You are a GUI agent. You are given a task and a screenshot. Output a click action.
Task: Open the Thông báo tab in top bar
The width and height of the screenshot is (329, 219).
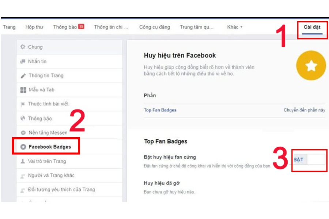pos(65,27)
